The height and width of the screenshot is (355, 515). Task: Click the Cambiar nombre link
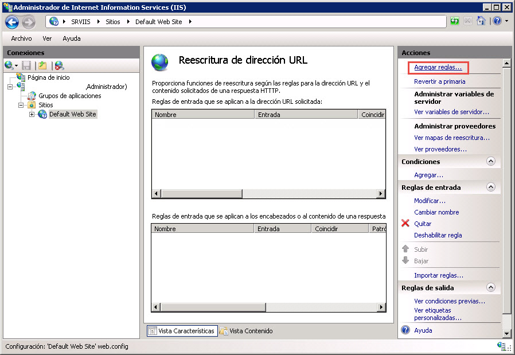436,212
